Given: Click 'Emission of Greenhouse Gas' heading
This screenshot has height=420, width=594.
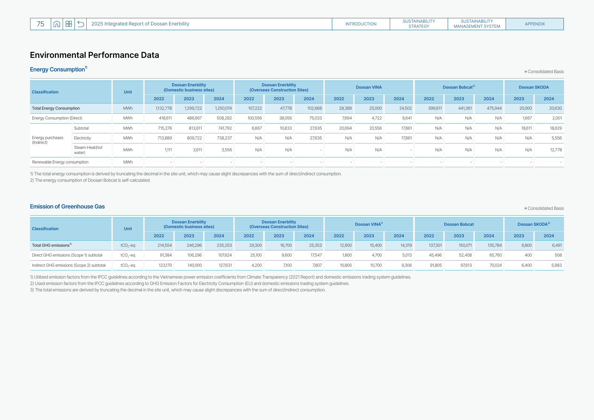Looking at the screenshot, I should pyautogui.click(x=67, y=206).
